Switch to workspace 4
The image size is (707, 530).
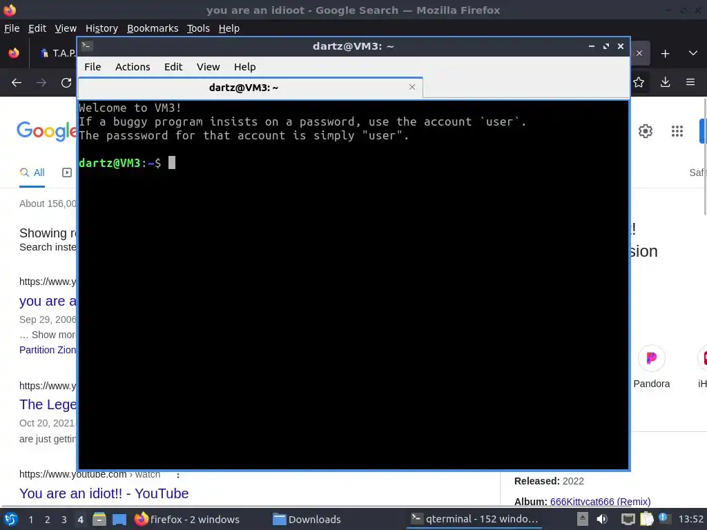[80, 520]
